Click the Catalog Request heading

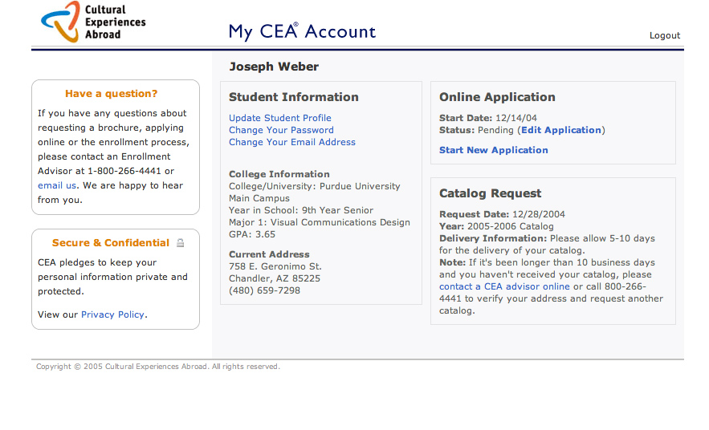coord(490,193)
